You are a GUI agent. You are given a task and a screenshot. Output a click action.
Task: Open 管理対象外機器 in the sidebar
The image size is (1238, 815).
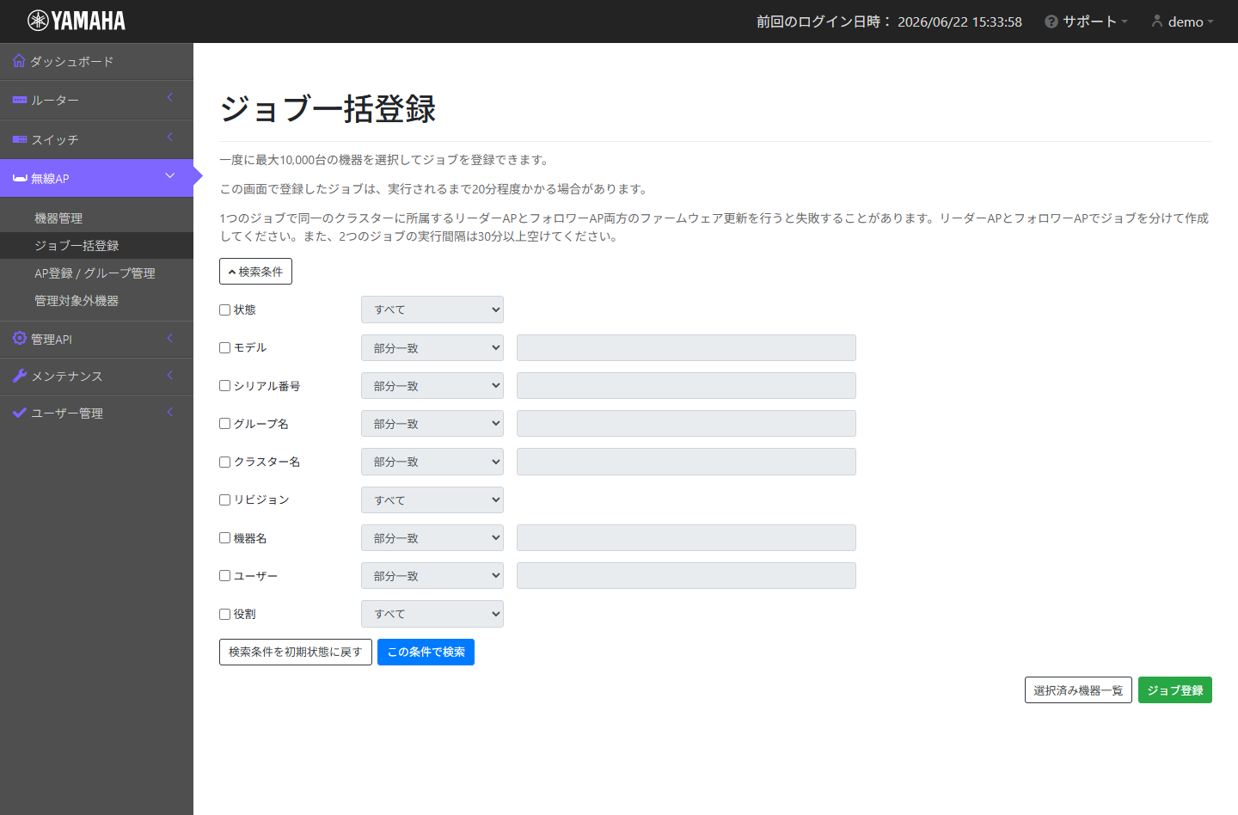(96, 301)
